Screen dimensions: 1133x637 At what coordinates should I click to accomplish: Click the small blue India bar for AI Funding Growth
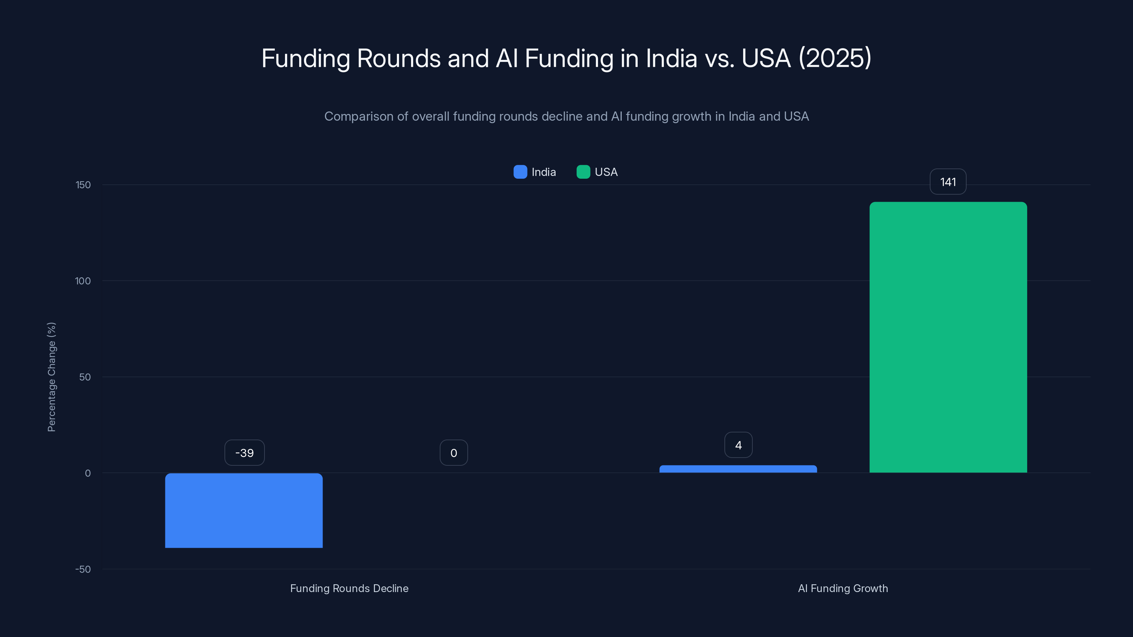[738, 470]
